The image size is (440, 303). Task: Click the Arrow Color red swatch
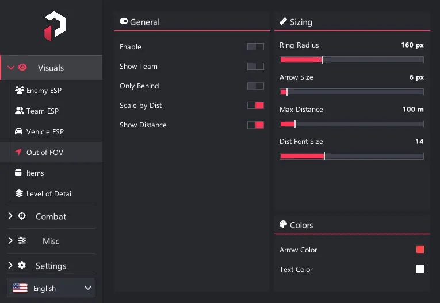[x=420, y=250]
